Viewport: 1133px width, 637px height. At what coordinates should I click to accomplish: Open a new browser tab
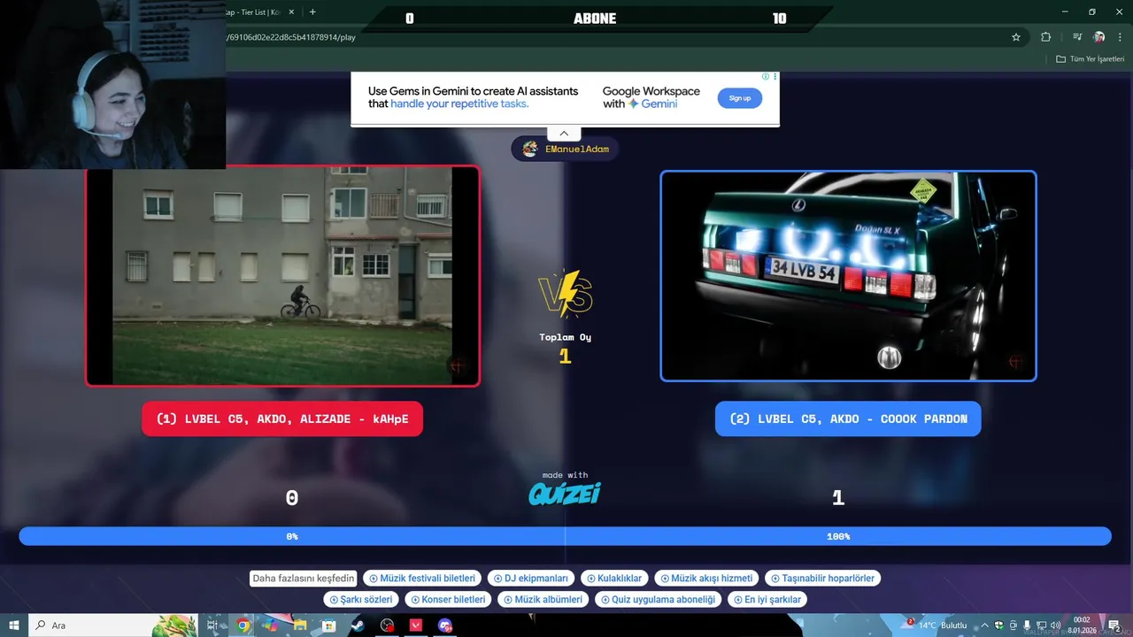click(312, 12)
